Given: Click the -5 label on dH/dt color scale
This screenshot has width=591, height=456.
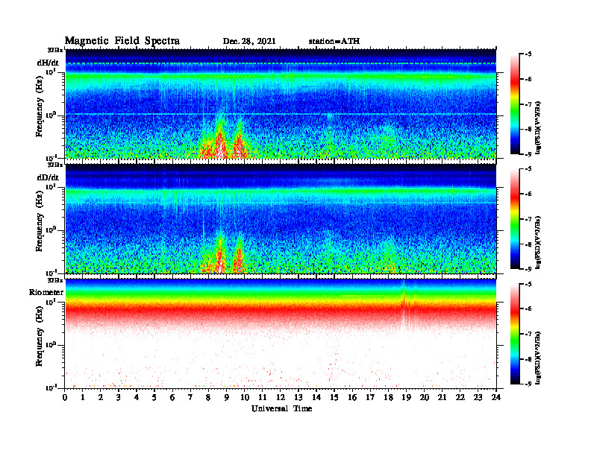Looking at the screenshot, I should [528, 54].
